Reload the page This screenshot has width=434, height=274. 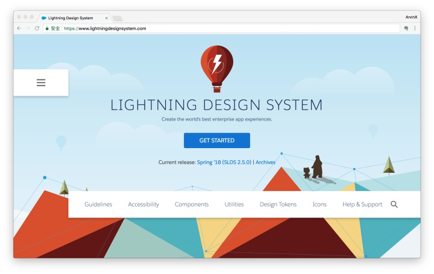pyautogui.click(x=37, y=28)
